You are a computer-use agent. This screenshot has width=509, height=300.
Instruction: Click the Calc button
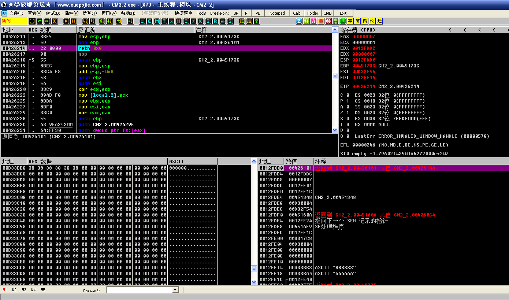[297, 13]
